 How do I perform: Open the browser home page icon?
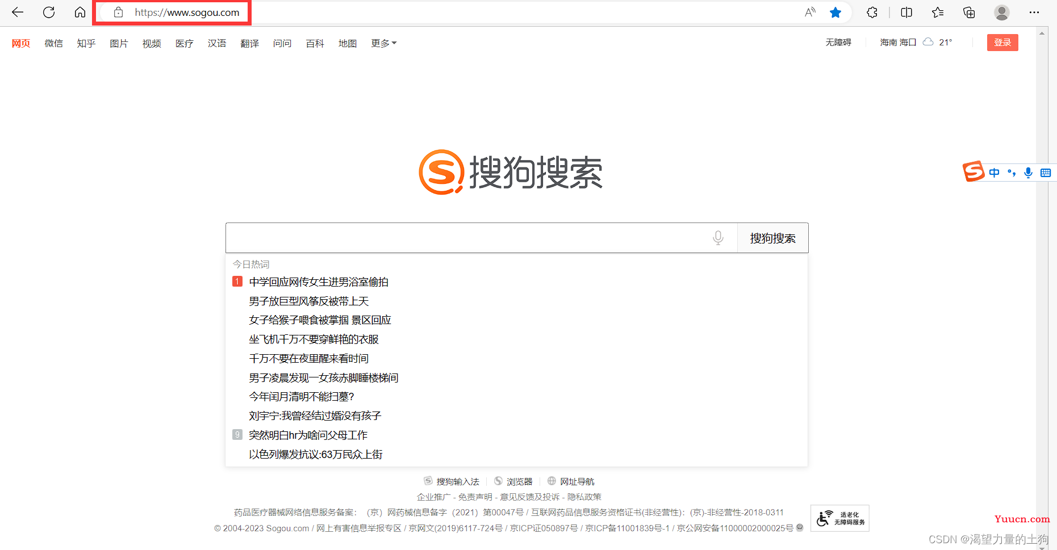80,12
